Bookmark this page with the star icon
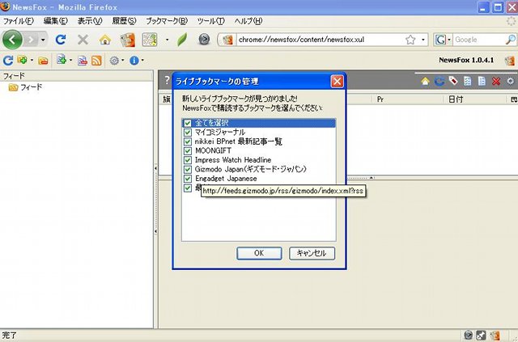 [410, 40]
